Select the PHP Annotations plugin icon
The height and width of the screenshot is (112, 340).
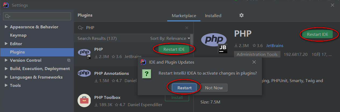pyautogui.click(x=84, y=73)
